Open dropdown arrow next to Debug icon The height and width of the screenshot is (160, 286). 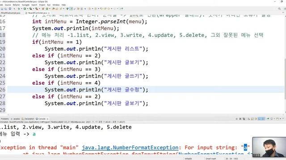[x=22, y=9]
